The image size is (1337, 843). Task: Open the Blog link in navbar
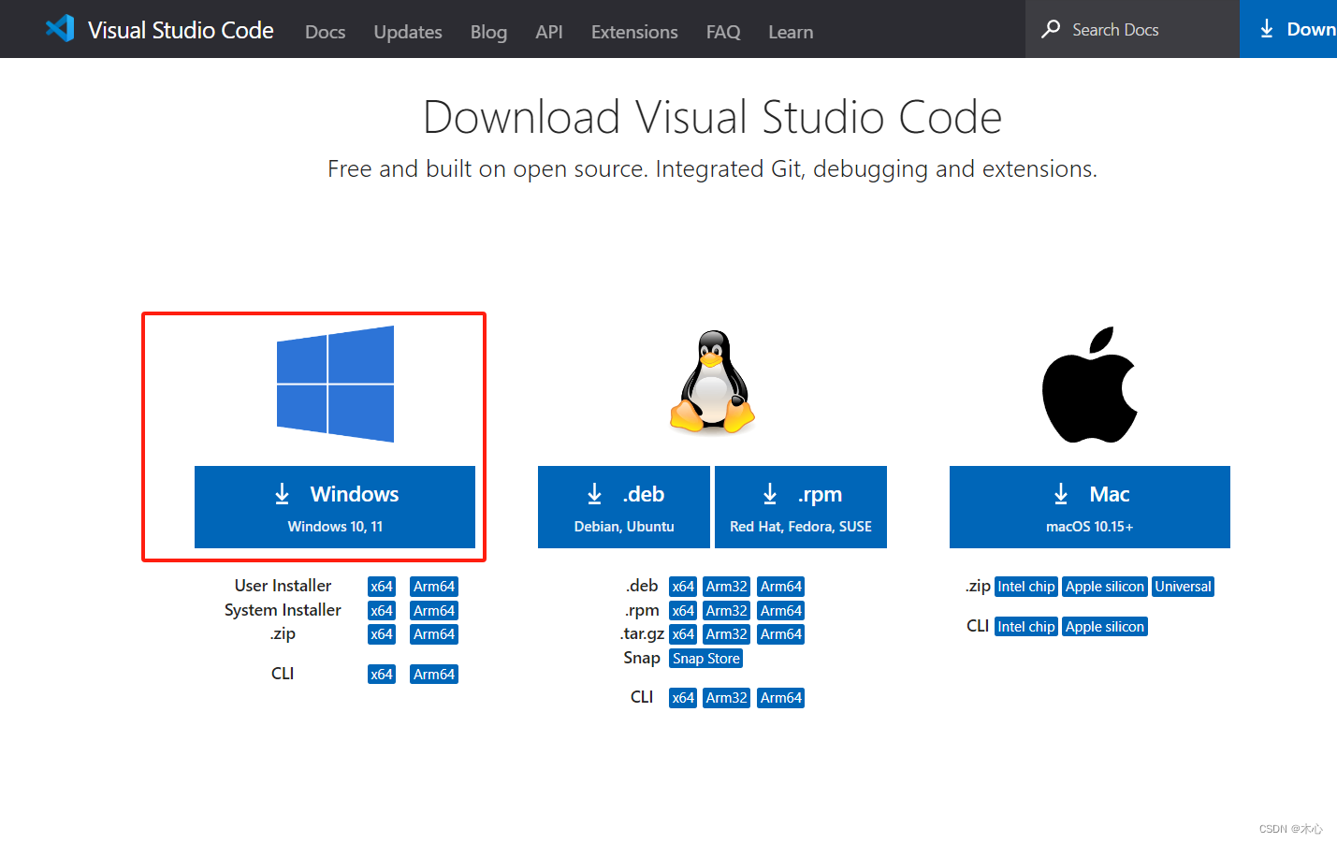pos(488,32)
